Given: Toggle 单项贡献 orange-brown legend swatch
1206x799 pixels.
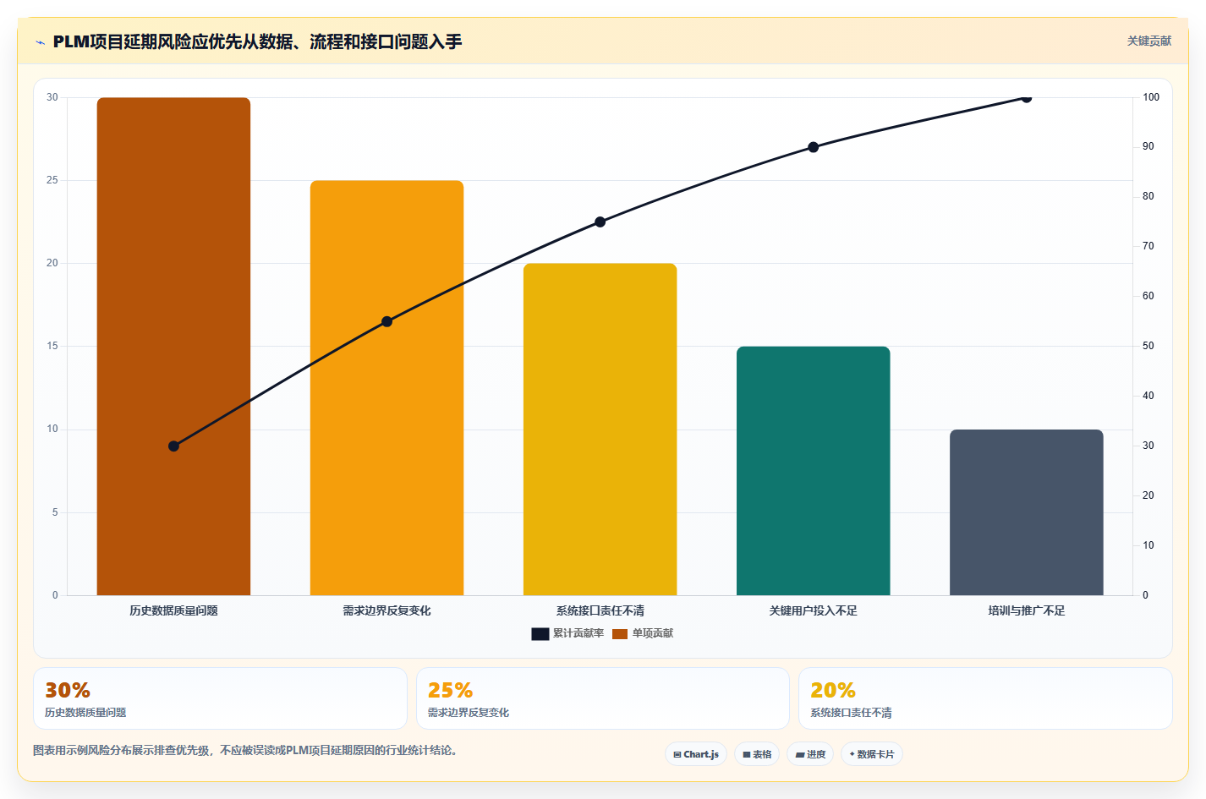Looking at the screenshot, I should click(x=620, y=634).
